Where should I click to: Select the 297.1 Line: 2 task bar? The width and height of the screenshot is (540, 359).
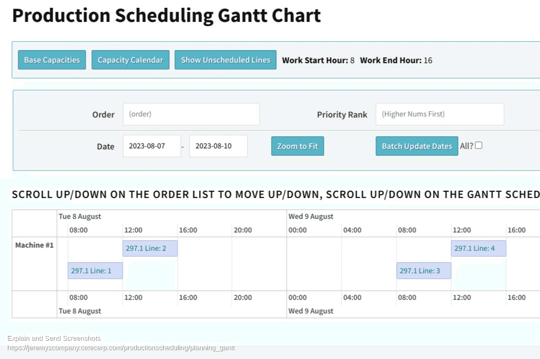click(x=150, y=248)
